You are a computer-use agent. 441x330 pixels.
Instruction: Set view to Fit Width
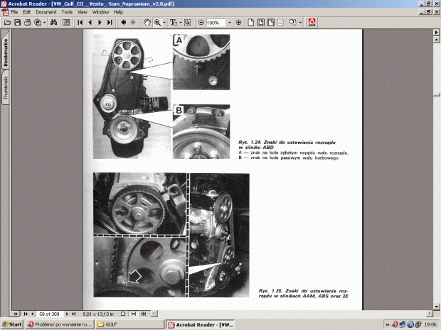(x=271, y=23)
